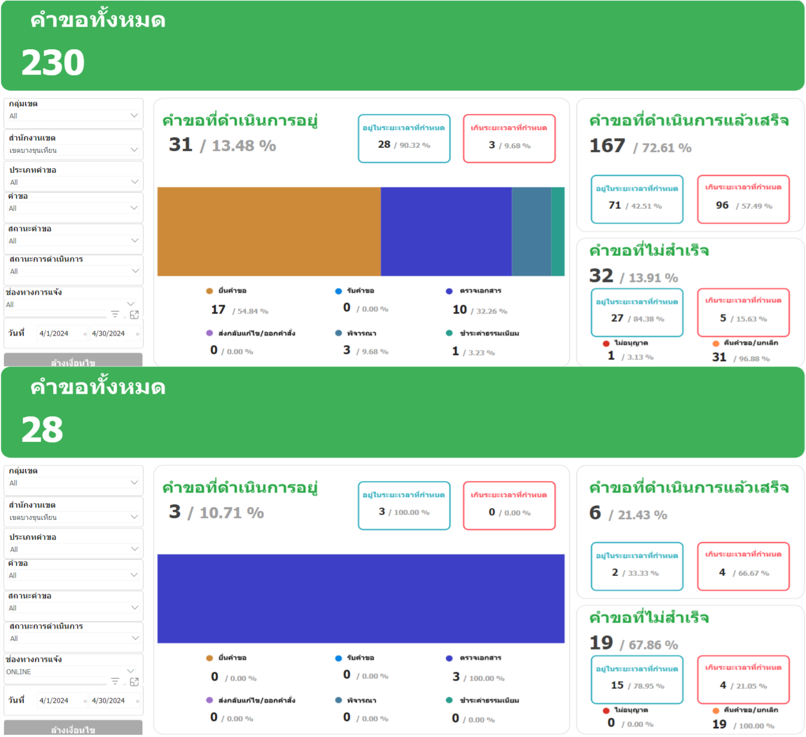Select the within-time card showing 15 / 78.95 %
This screenshot has height=737, width=806.
(637, 679)
